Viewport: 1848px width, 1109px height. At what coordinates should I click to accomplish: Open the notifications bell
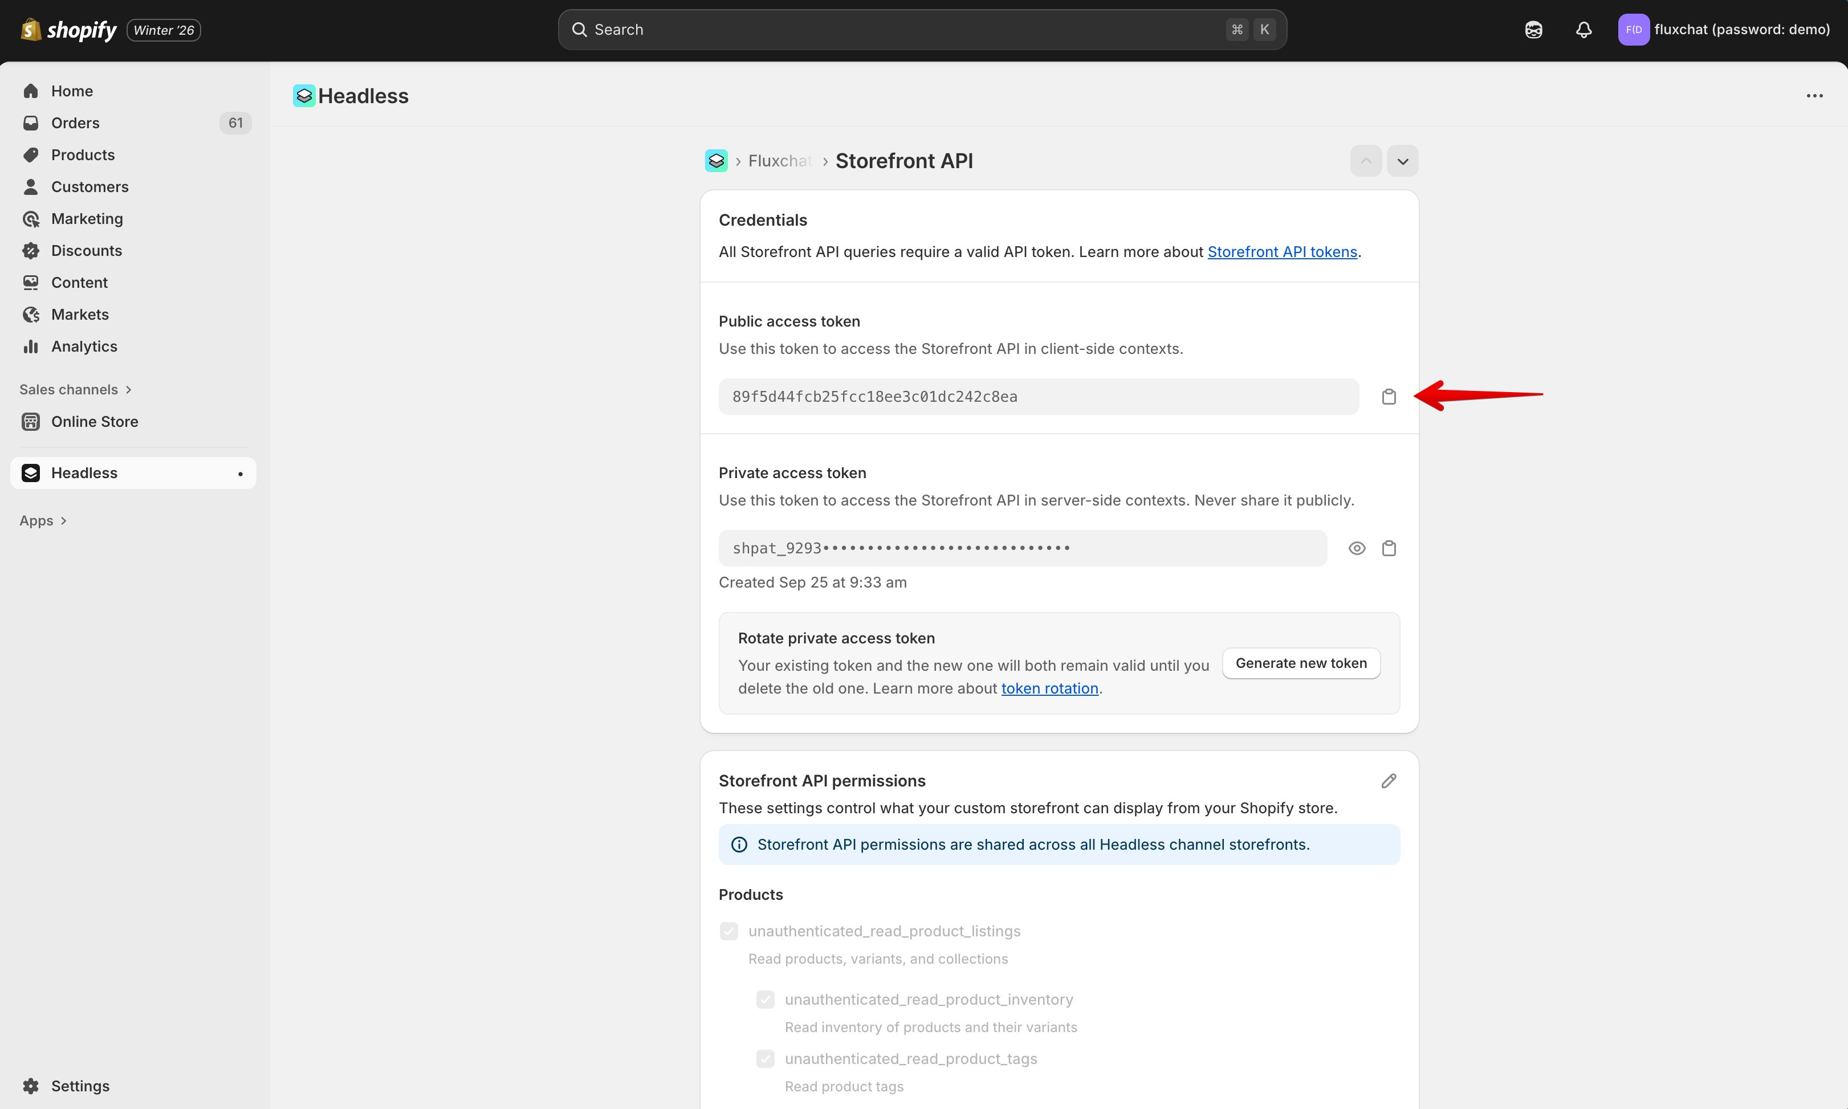tap(1584, 30)
